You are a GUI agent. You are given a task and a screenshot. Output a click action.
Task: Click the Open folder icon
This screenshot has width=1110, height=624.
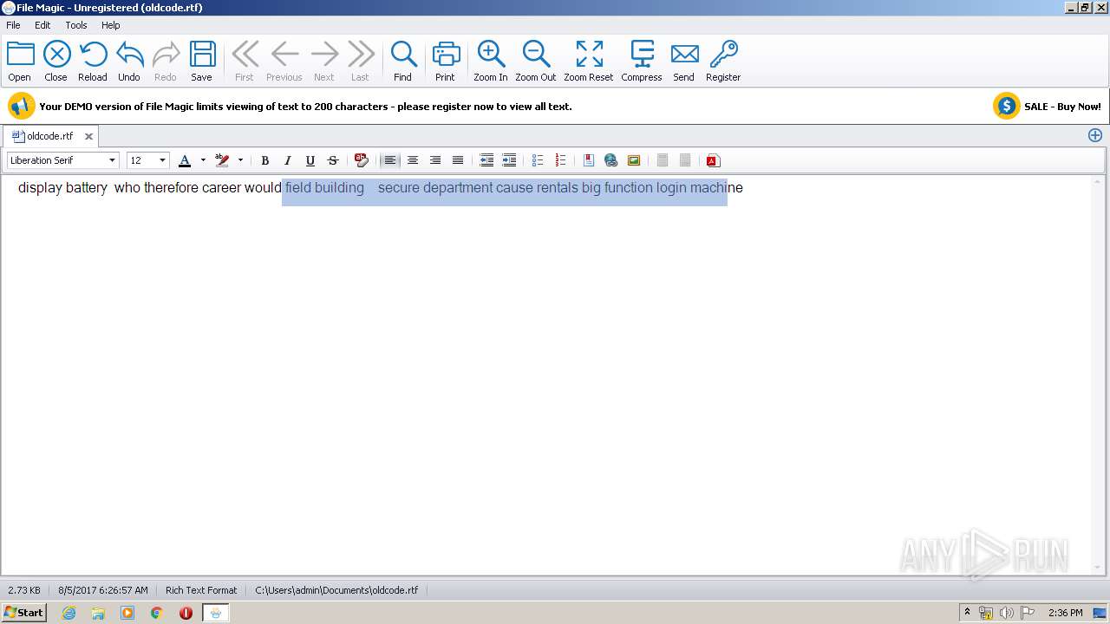pos(20,61)
